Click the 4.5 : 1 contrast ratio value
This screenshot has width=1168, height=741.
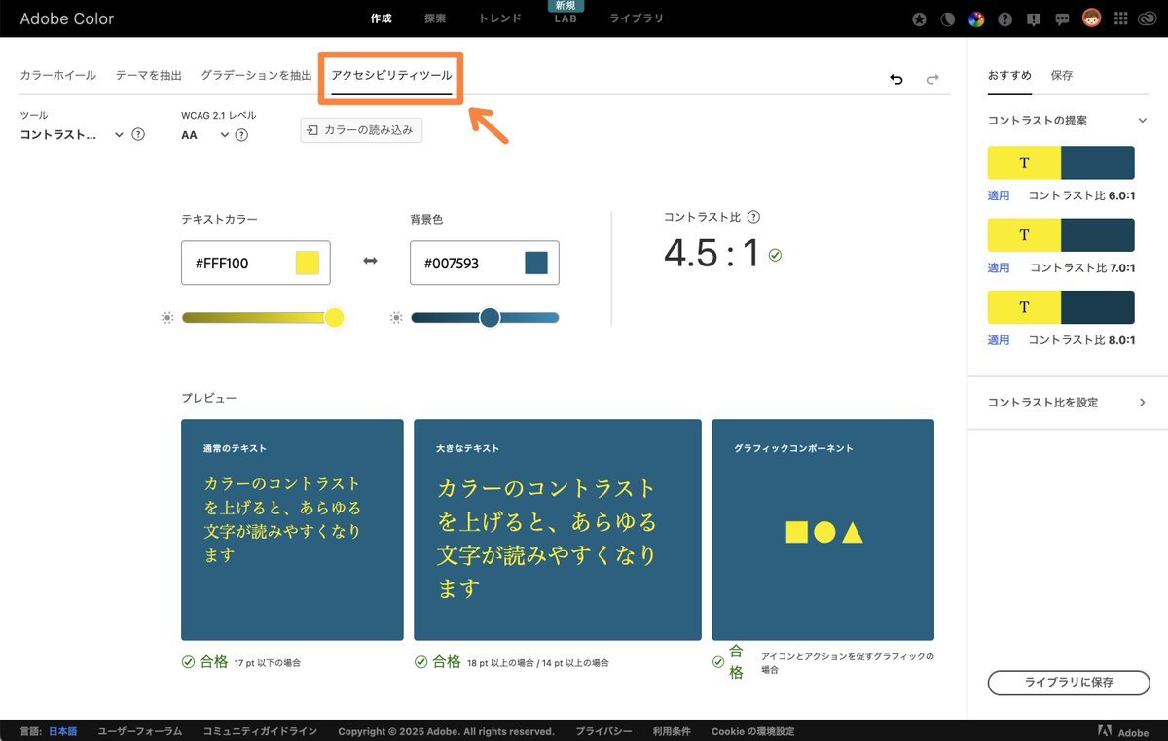(x=712, y=254)
